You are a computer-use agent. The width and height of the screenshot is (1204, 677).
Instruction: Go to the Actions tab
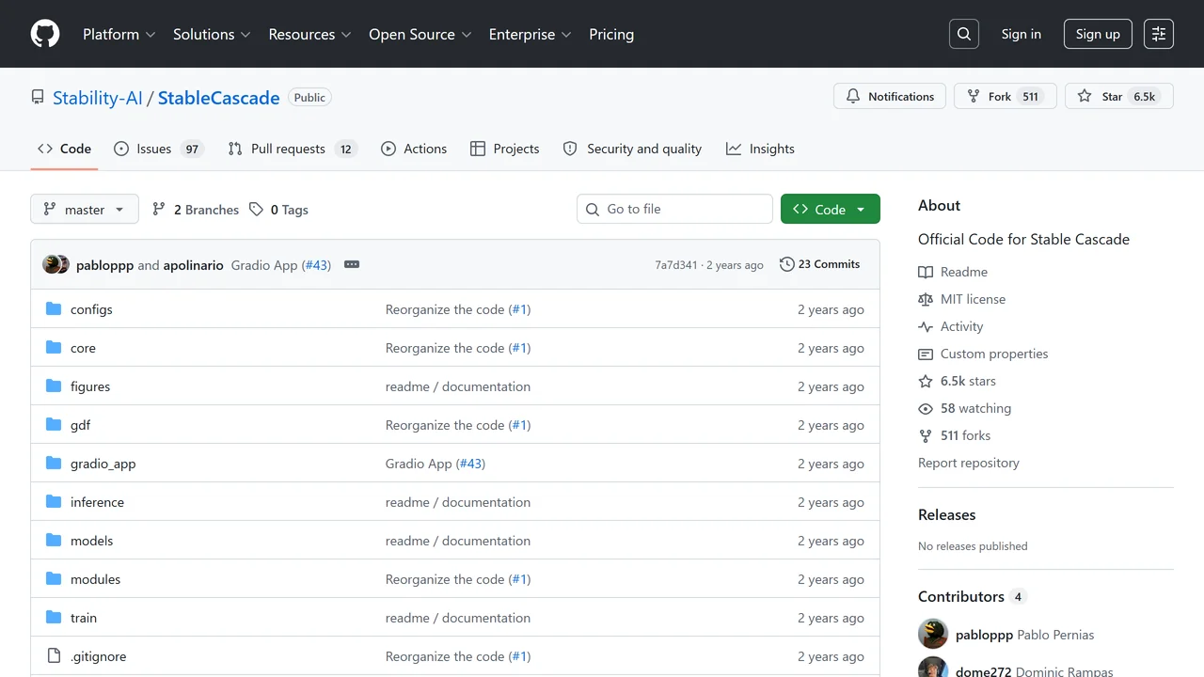(x=414, y=149)
